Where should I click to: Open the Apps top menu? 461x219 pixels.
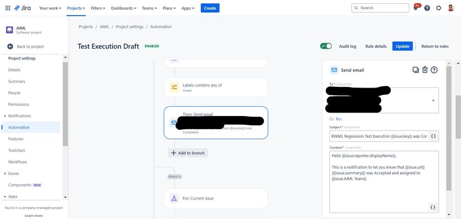(x=188, y=8)
